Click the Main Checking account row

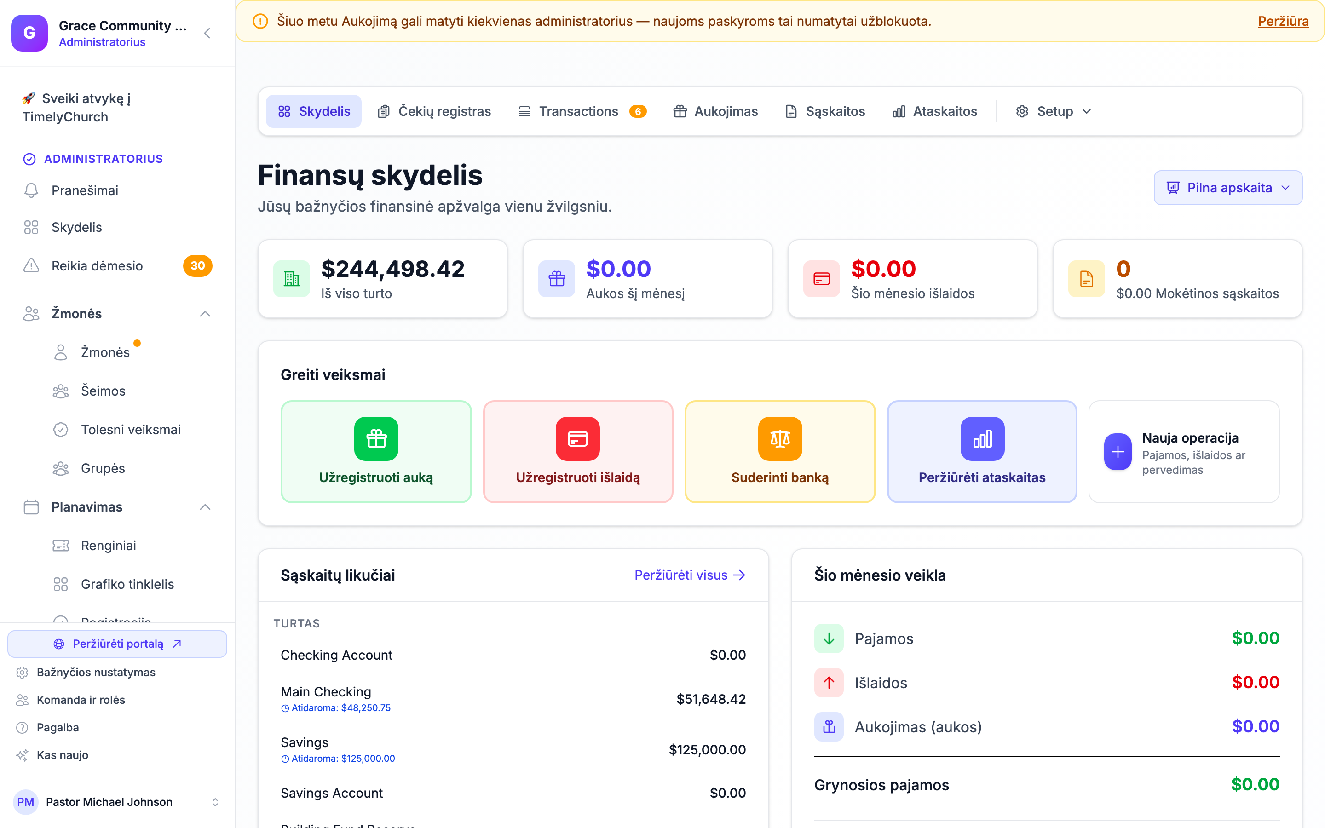pyautogui.click(x=513, y=699)
